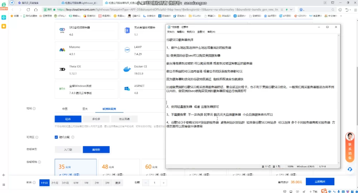The image size is (358, 193).
Task: Click the add plus icon at sidebar bottom
Action: coord(4,175)
